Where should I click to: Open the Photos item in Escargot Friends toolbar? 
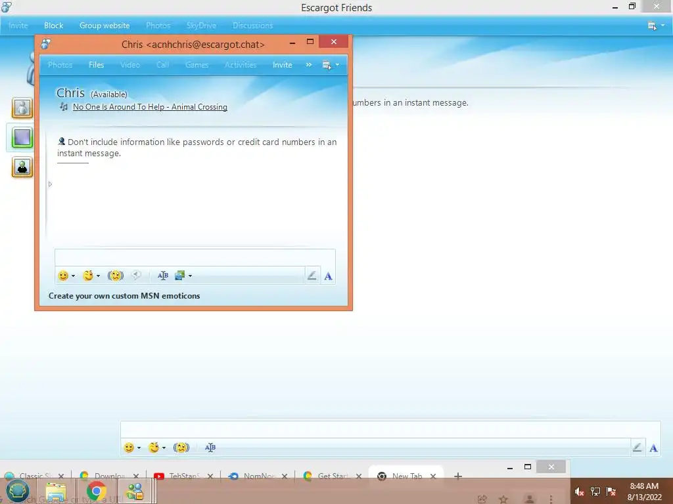pyautogui.click(x=158, y=26)
